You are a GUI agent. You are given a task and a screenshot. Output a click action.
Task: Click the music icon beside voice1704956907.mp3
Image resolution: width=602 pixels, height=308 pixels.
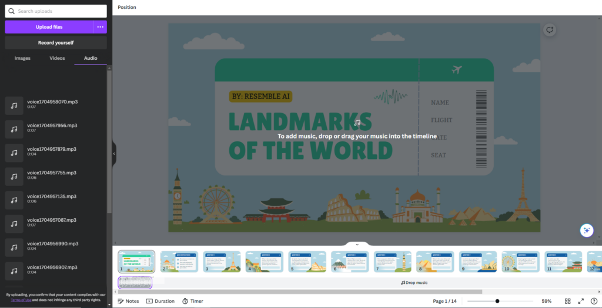(x=14, y=271)
